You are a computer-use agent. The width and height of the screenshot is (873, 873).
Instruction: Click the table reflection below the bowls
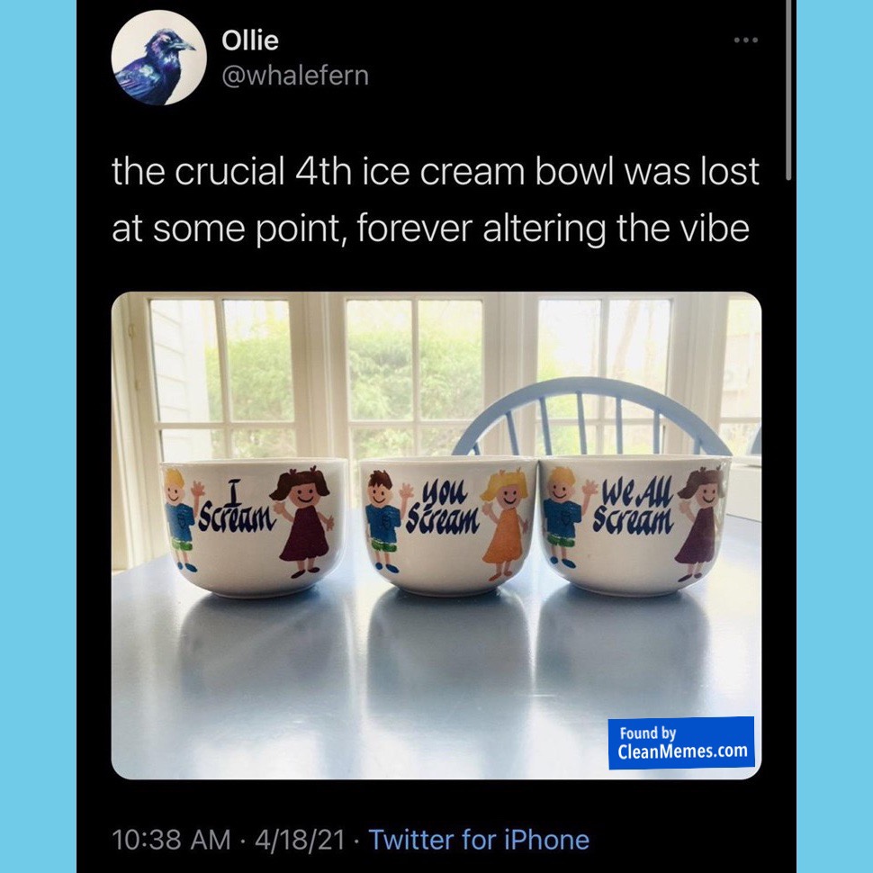[432, 666]
